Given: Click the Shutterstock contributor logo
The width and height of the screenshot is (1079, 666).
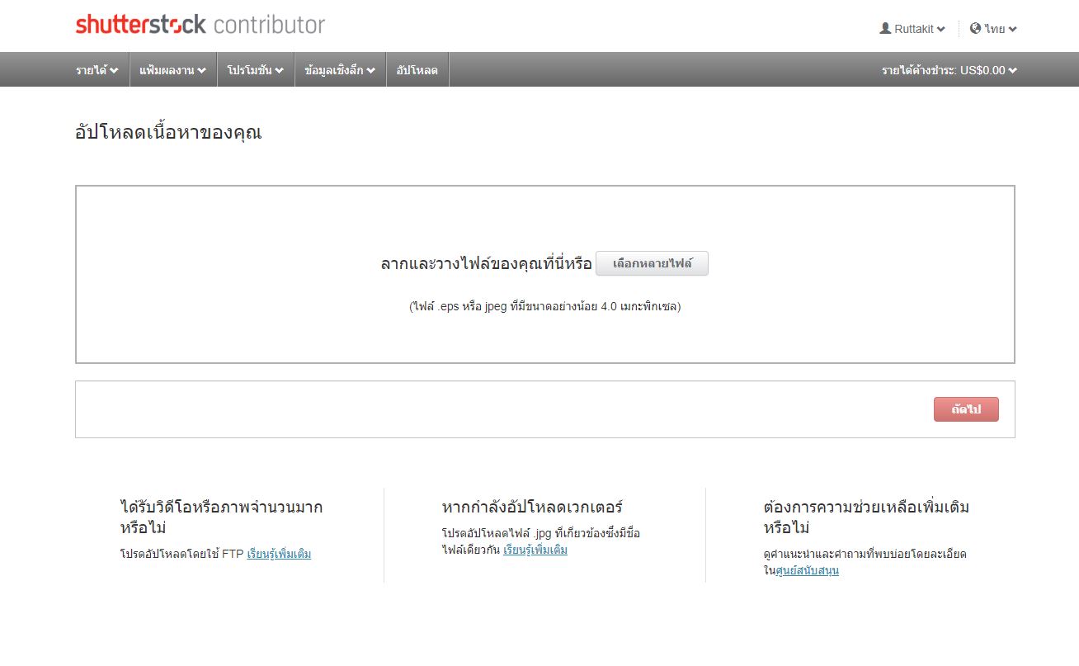Looking at the screenshot, I should pos(200,25).
